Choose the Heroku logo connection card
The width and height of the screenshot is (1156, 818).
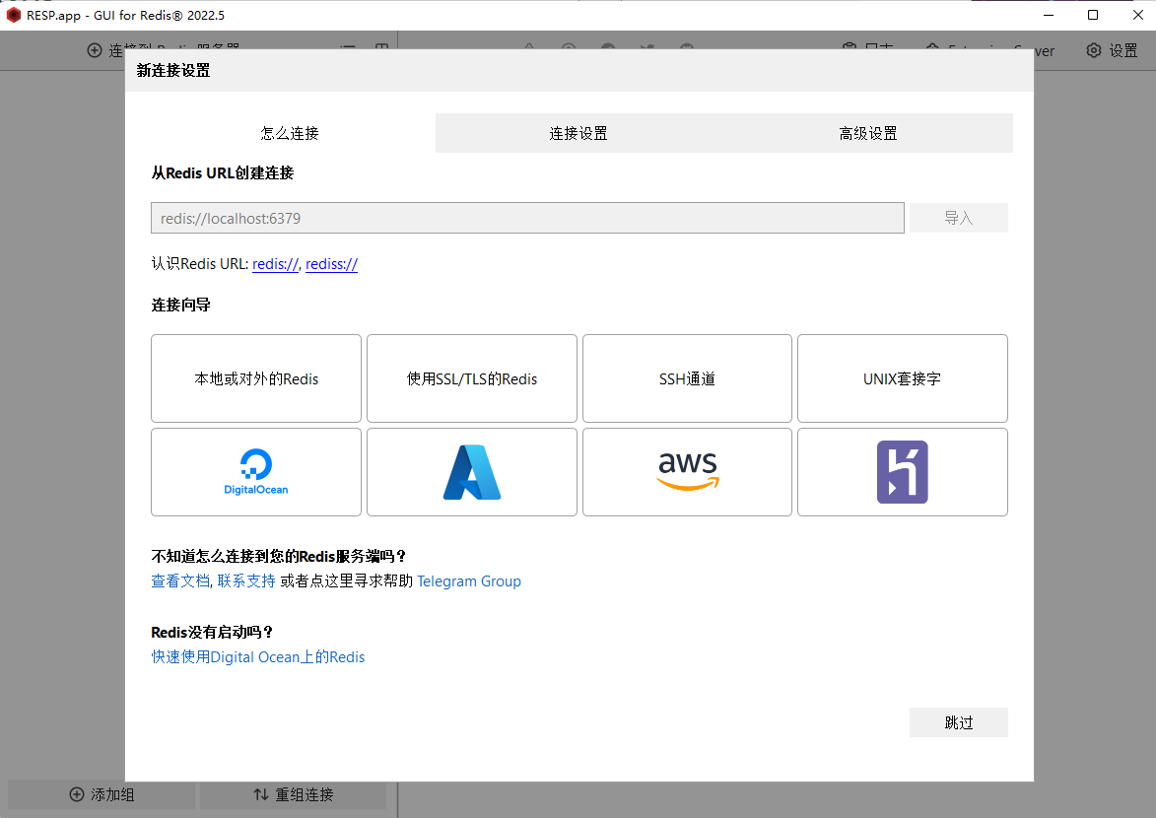903,472
